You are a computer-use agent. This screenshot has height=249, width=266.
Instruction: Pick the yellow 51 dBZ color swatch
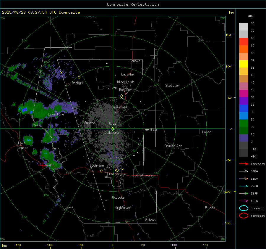(244, 64)
